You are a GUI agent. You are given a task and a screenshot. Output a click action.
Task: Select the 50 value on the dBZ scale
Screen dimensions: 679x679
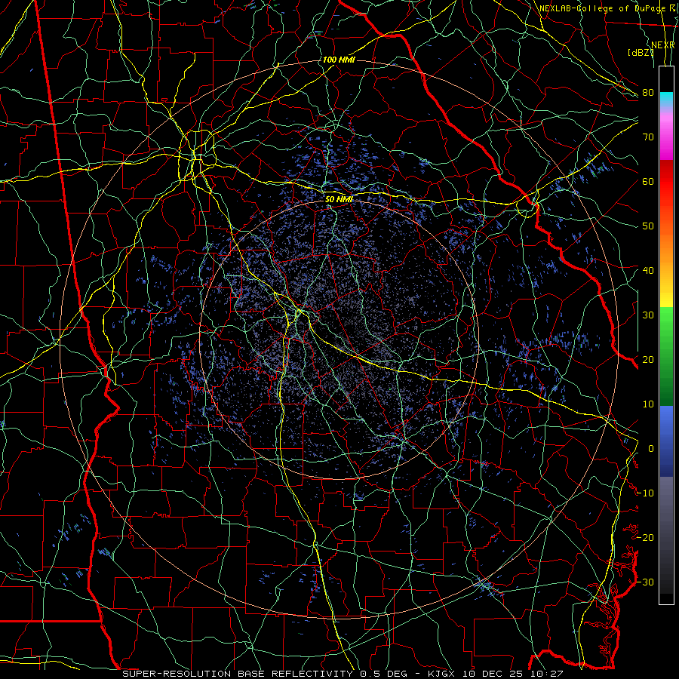[648, 226]
